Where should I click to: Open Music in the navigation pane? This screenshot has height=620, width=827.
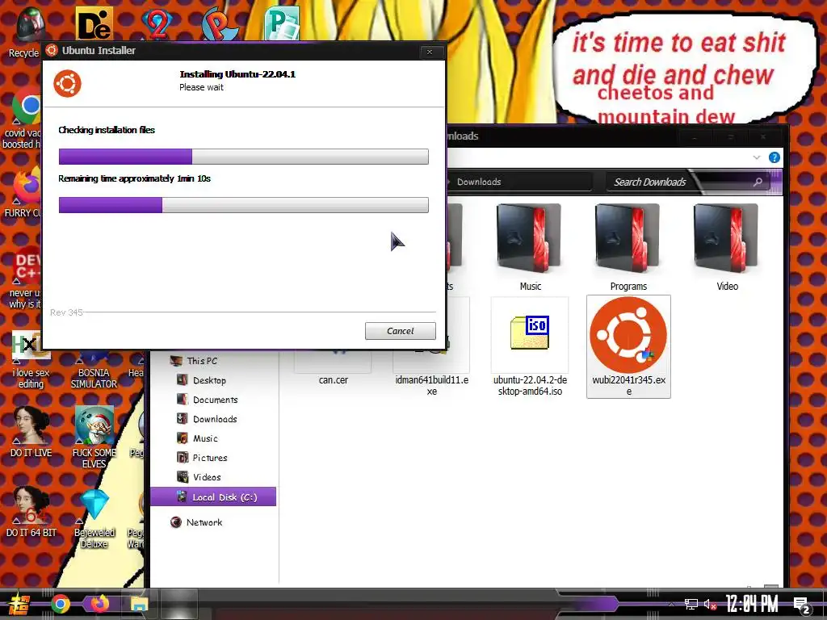coord(204,438)
